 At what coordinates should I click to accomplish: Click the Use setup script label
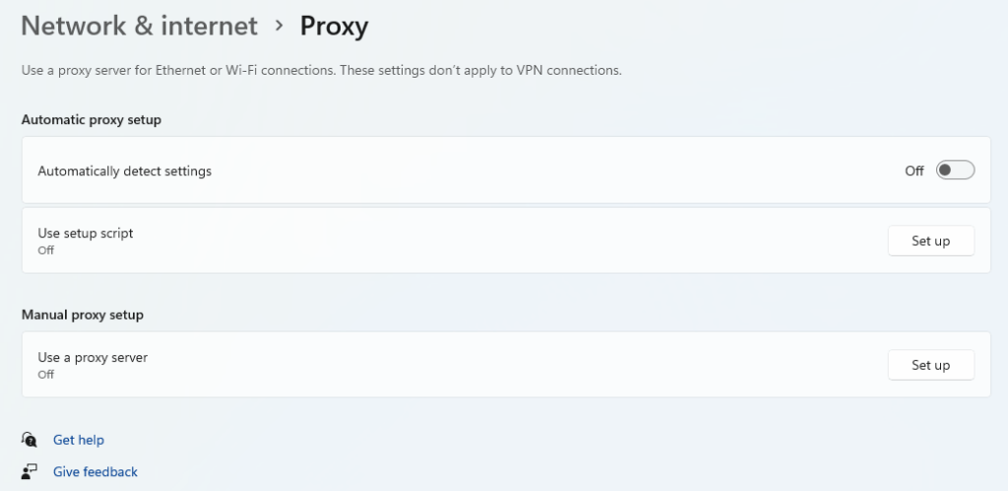(86, 233)
